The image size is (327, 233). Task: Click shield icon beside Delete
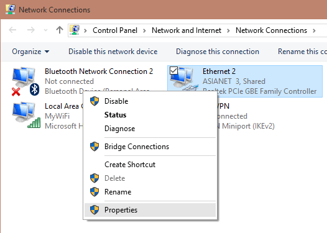94,178
